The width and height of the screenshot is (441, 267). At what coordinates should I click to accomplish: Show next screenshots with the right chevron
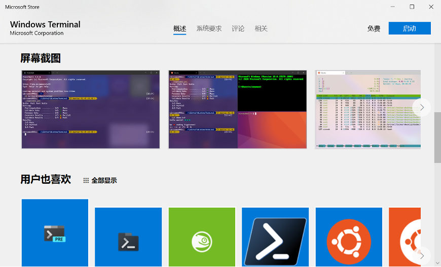422,107
